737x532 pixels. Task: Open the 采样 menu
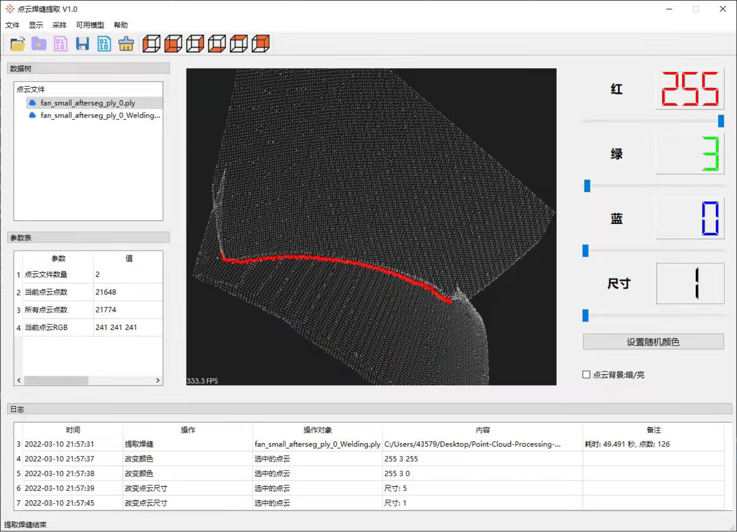[x=59, y=25]
